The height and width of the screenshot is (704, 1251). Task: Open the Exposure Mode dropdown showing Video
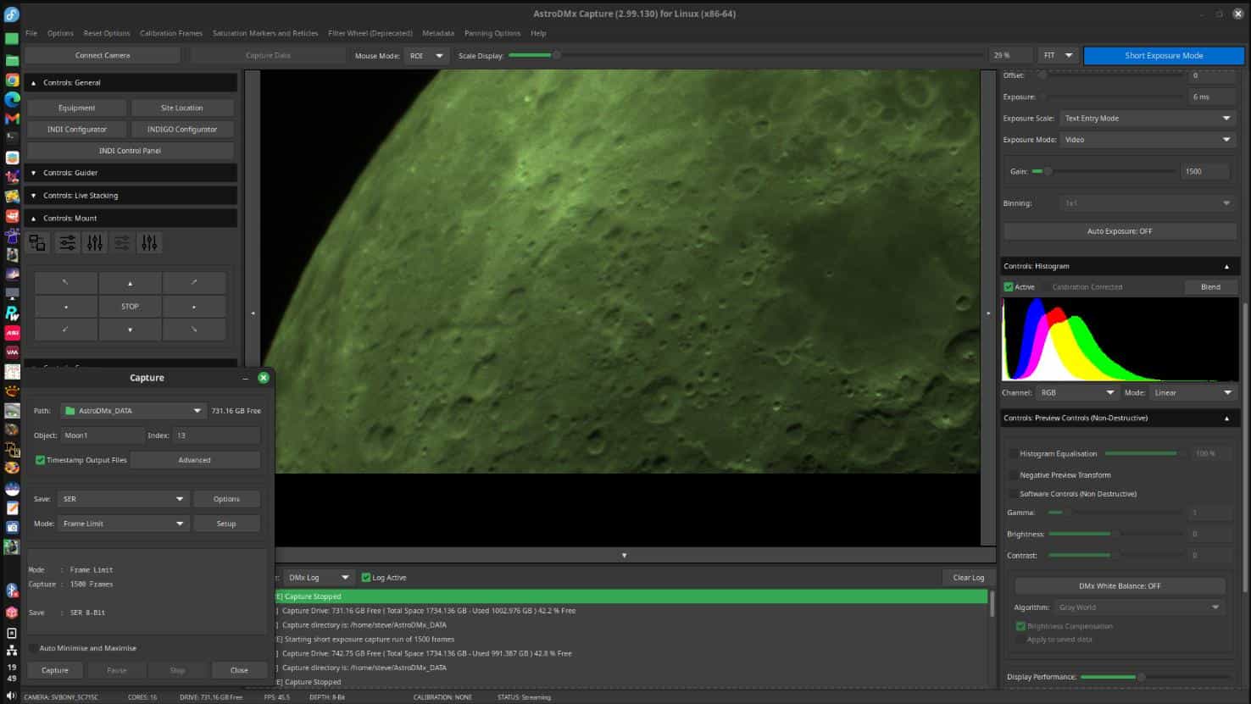pos(1148,140)
